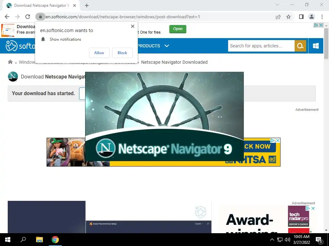Screen dimensions: 329x246
Task: Allow notifications from en.softonic.com
Action: point(99,53)
